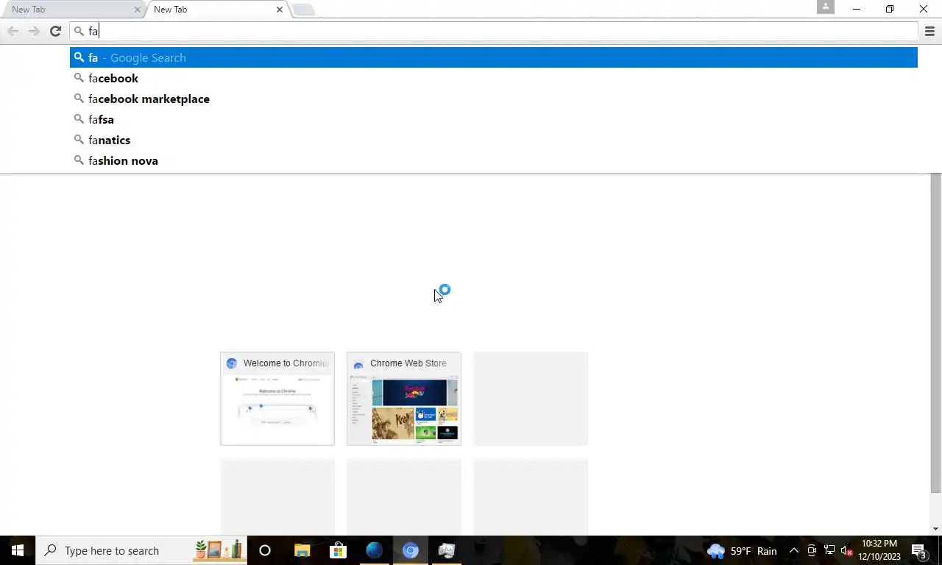
Task: Open the 'Welcome to Chromium' thumbnail
Action: coord(277,399)
